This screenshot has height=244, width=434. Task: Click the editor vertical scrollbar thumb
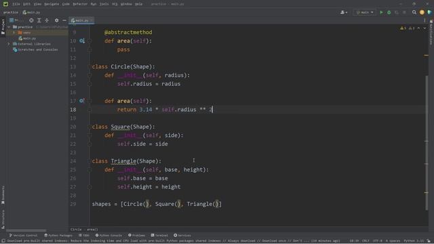[427, 142]
